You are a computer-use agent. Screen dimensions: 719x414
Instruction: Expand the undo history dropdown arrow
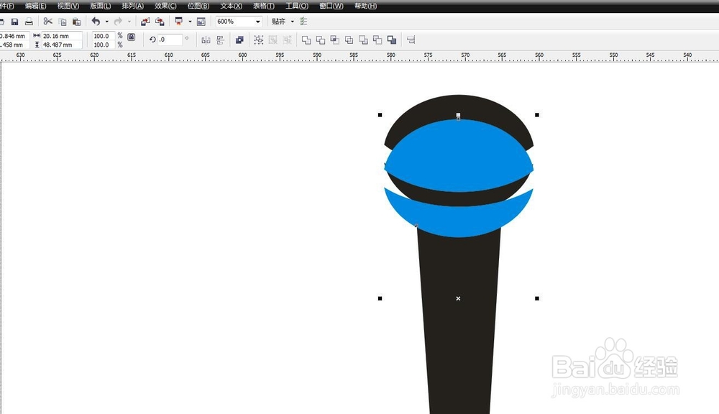(107, 22)
